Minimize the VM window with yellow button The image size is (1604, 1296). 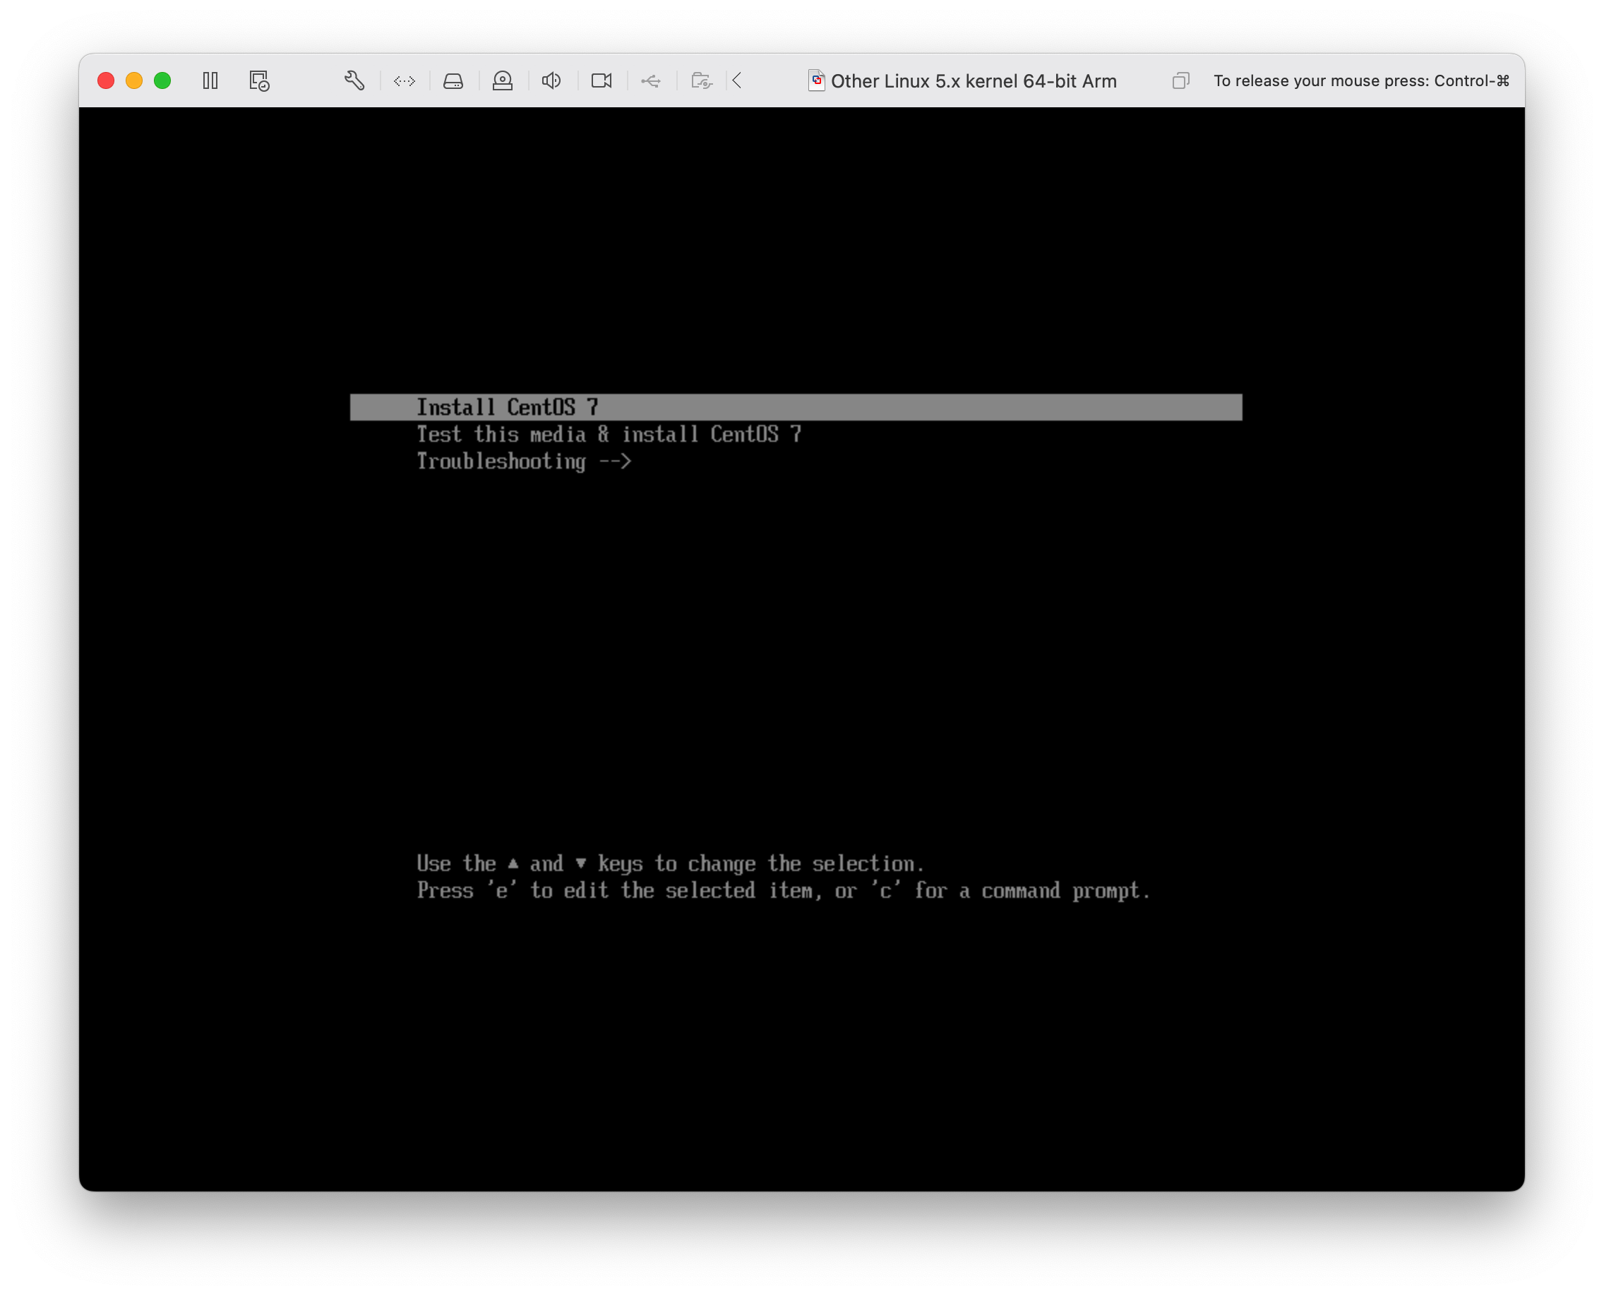point(134,80)
